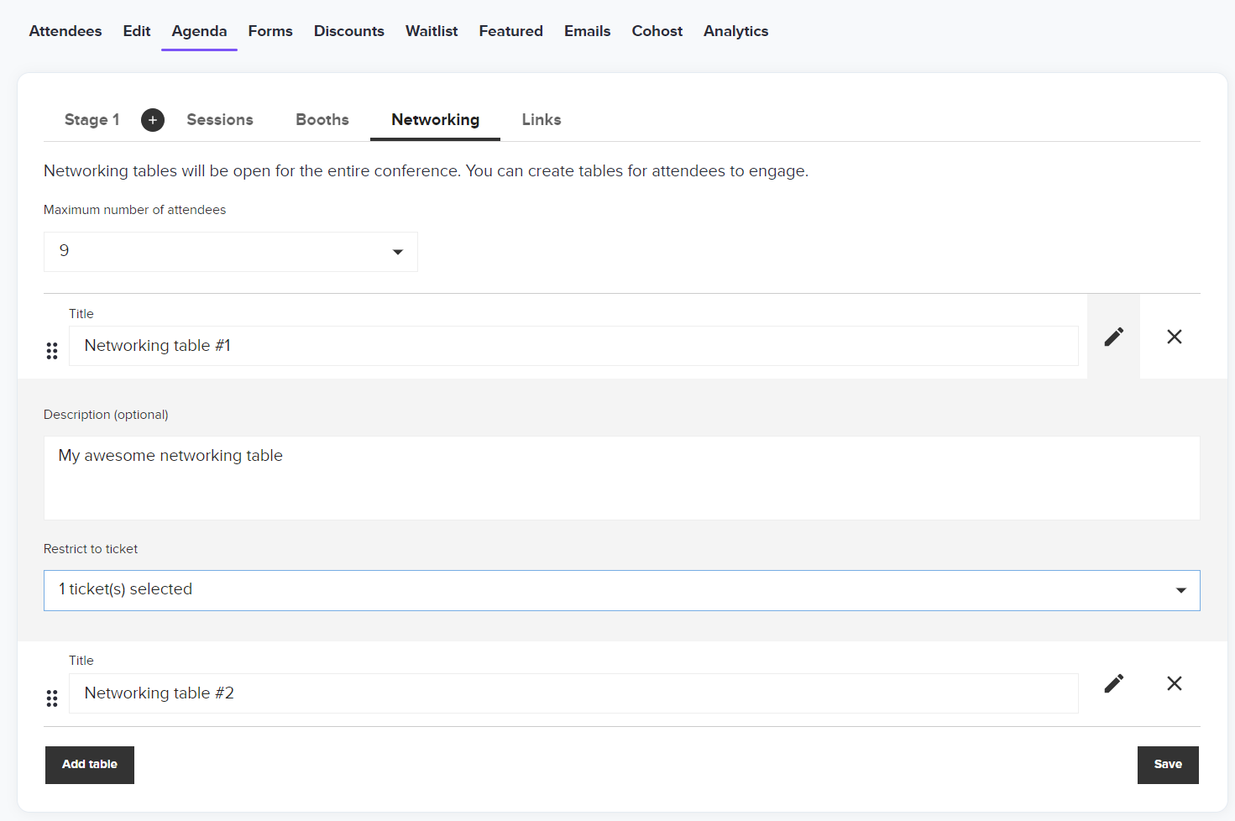Click pencil edit icon for Networking table #2
The width and height of the screenshot is (1235, 821).
(1113, 683)
